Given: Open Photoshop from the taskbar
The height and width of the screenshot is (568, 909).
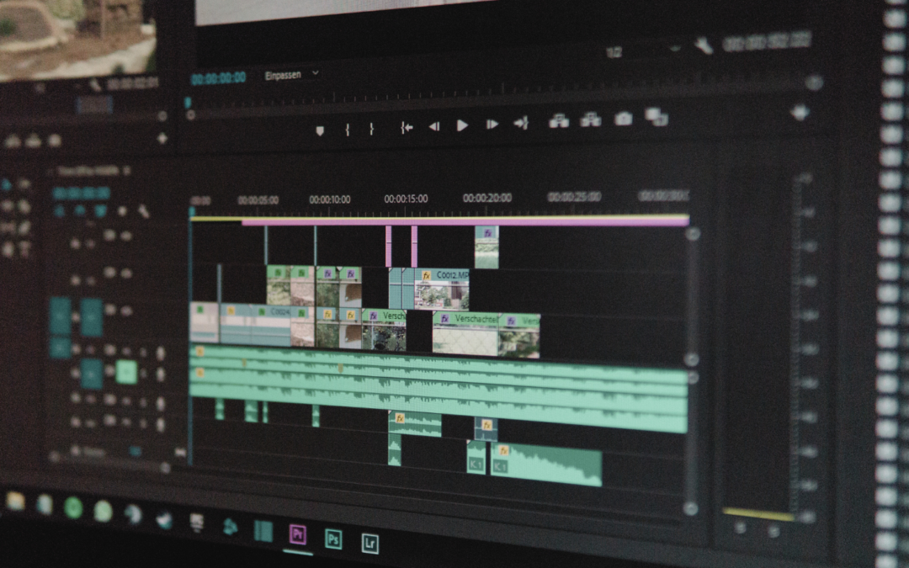Looking at the screenshot, I should (x=333, y=539).
